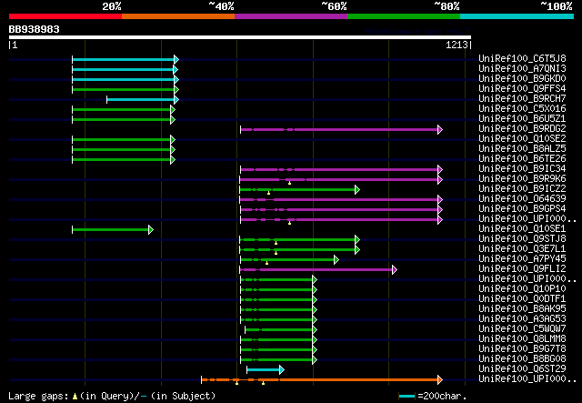Screen dimensions: 582x403
Task: Select subject label UniRef100_C5X016
Action: coord(522,108)
